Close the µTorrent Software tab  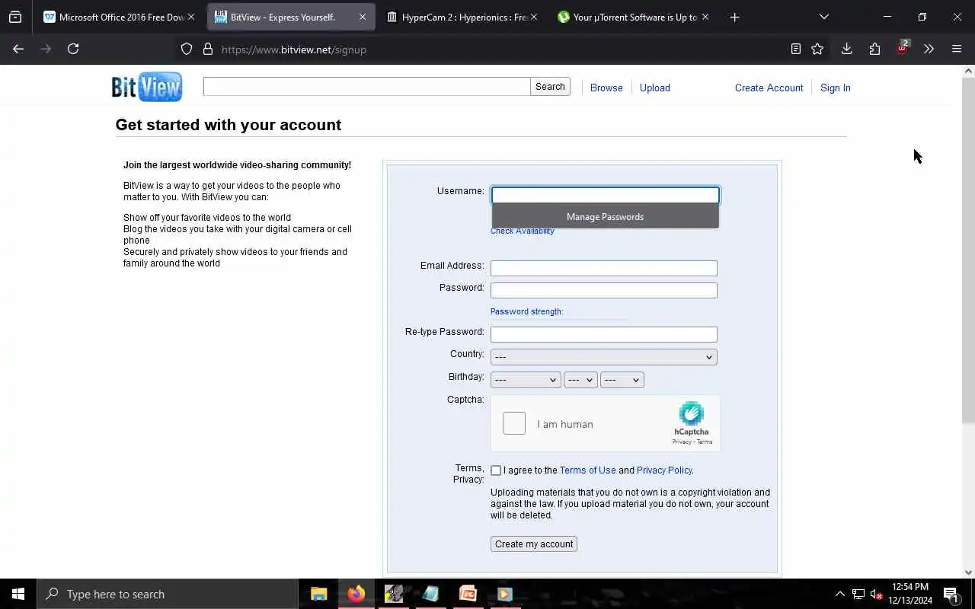tap(705, 17)
